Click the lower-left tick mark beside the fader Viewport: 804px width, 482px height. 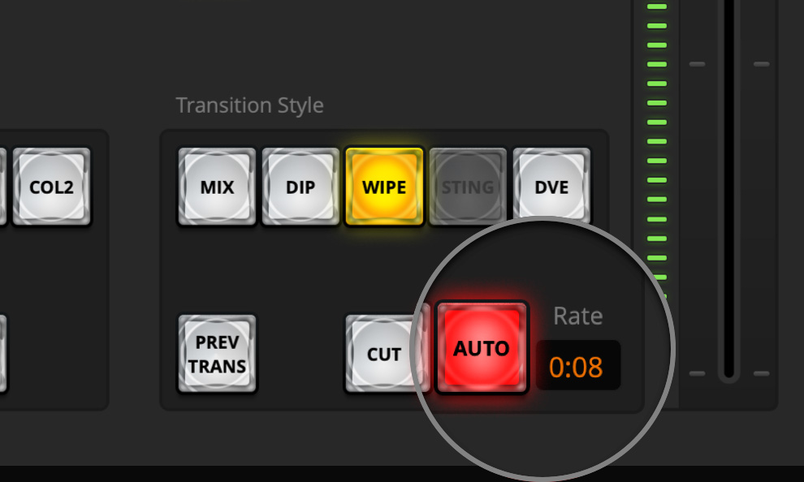[x=697, y=373]
